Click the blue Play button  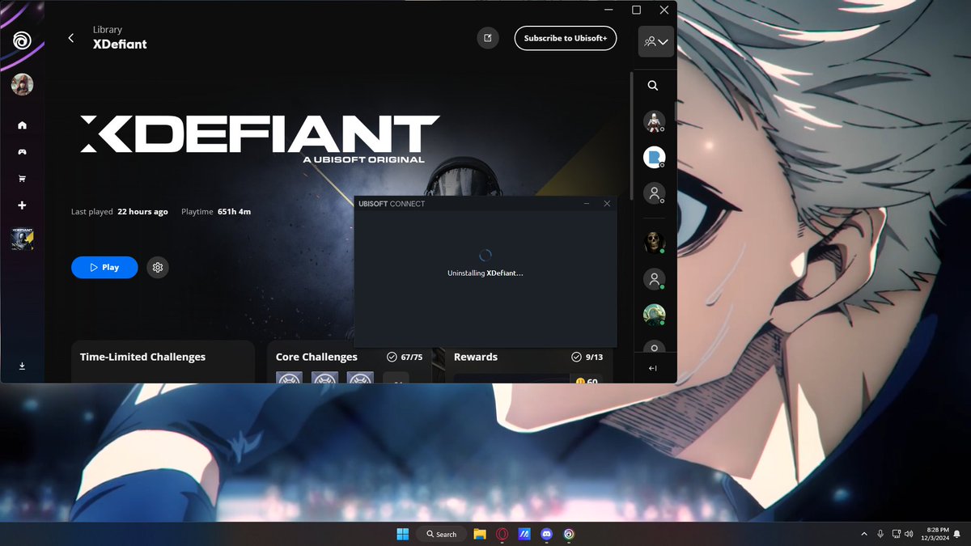point(104,267)
